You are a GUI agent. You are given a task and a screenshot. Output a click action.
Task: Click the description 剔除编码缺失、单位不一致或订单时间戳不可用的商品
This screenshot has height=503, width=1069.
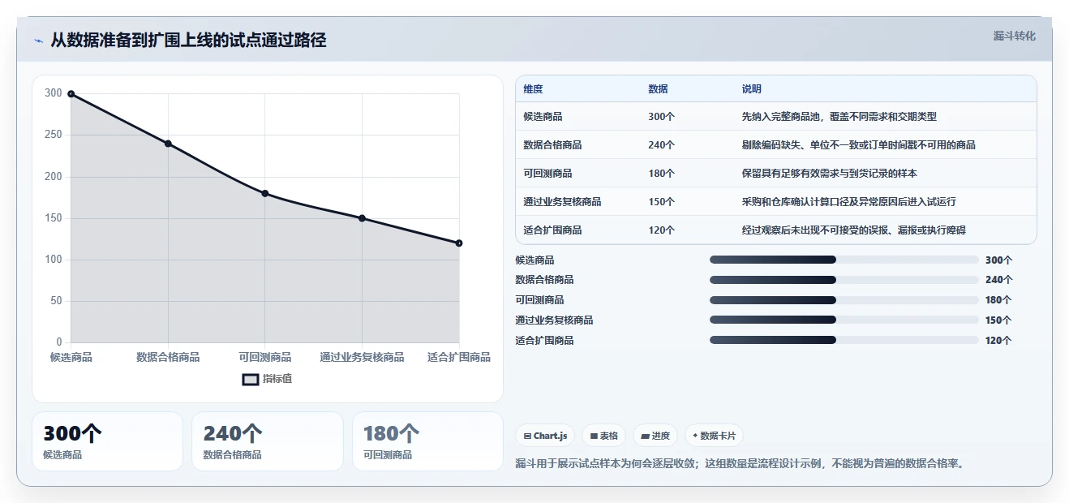click(x=858, y=145)
